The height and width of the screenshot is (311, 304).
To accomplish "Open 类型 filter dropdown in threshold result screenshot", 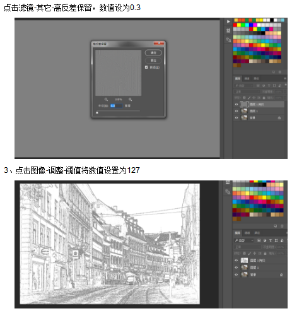I will pos(243,240).
